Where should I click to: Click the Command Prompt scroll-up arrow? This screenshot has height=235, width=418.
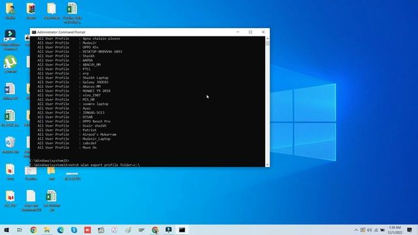tap(267, 39)
